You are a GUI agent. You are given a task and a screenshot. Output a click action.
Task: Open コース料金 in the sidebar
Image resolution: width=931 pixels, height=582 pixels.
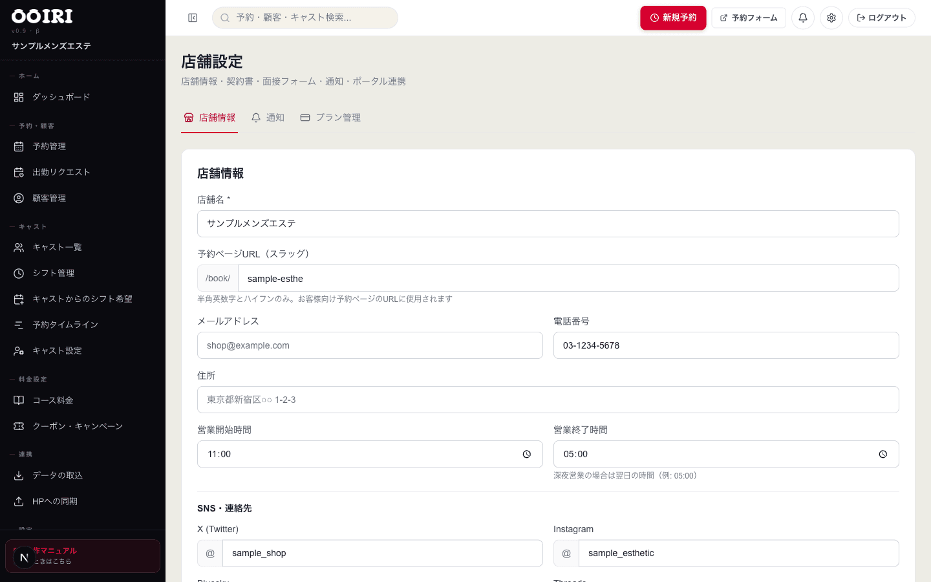[83, 400]
